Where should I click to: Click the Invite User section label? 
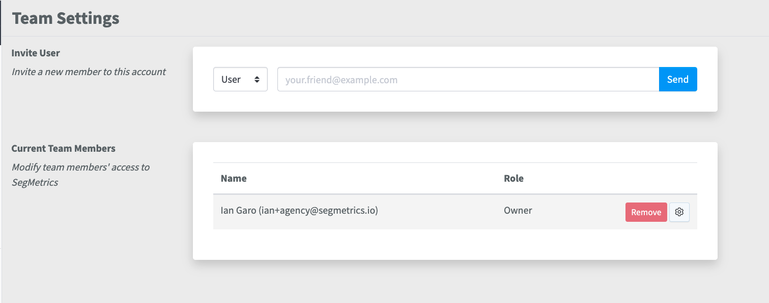(36, 53)
